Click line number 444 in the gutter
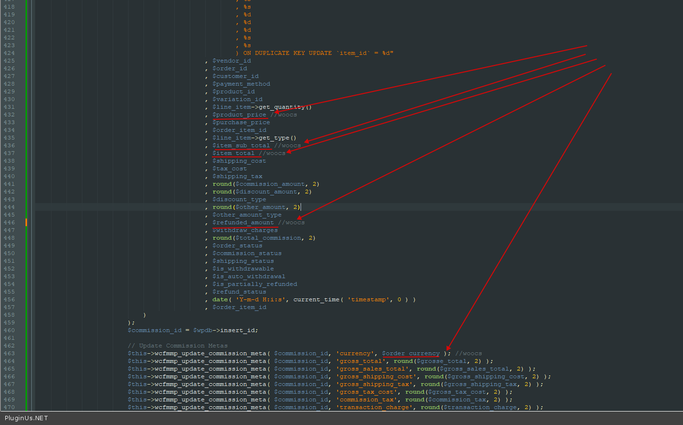683x425 pixels. coord(9,207)
